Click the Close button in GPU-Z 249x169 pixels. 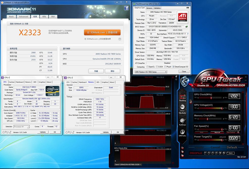[184, 72]
